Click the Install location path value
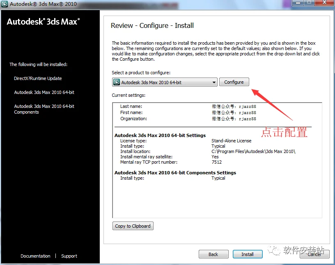 tap(253, 151)
